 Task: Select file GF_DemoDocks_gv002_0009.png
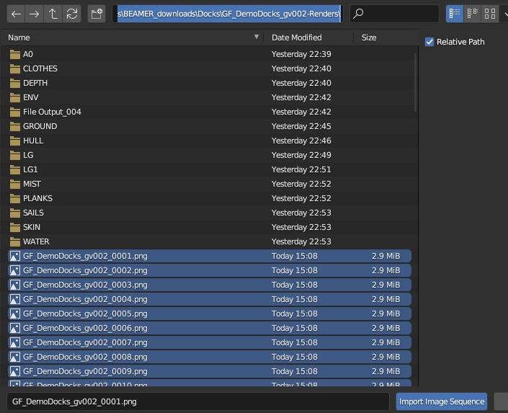pyautogui.click(x=210, y=371)
